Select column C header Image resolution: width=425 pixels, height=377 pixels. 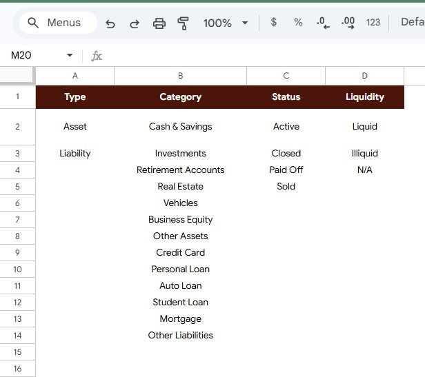(286, 76)
